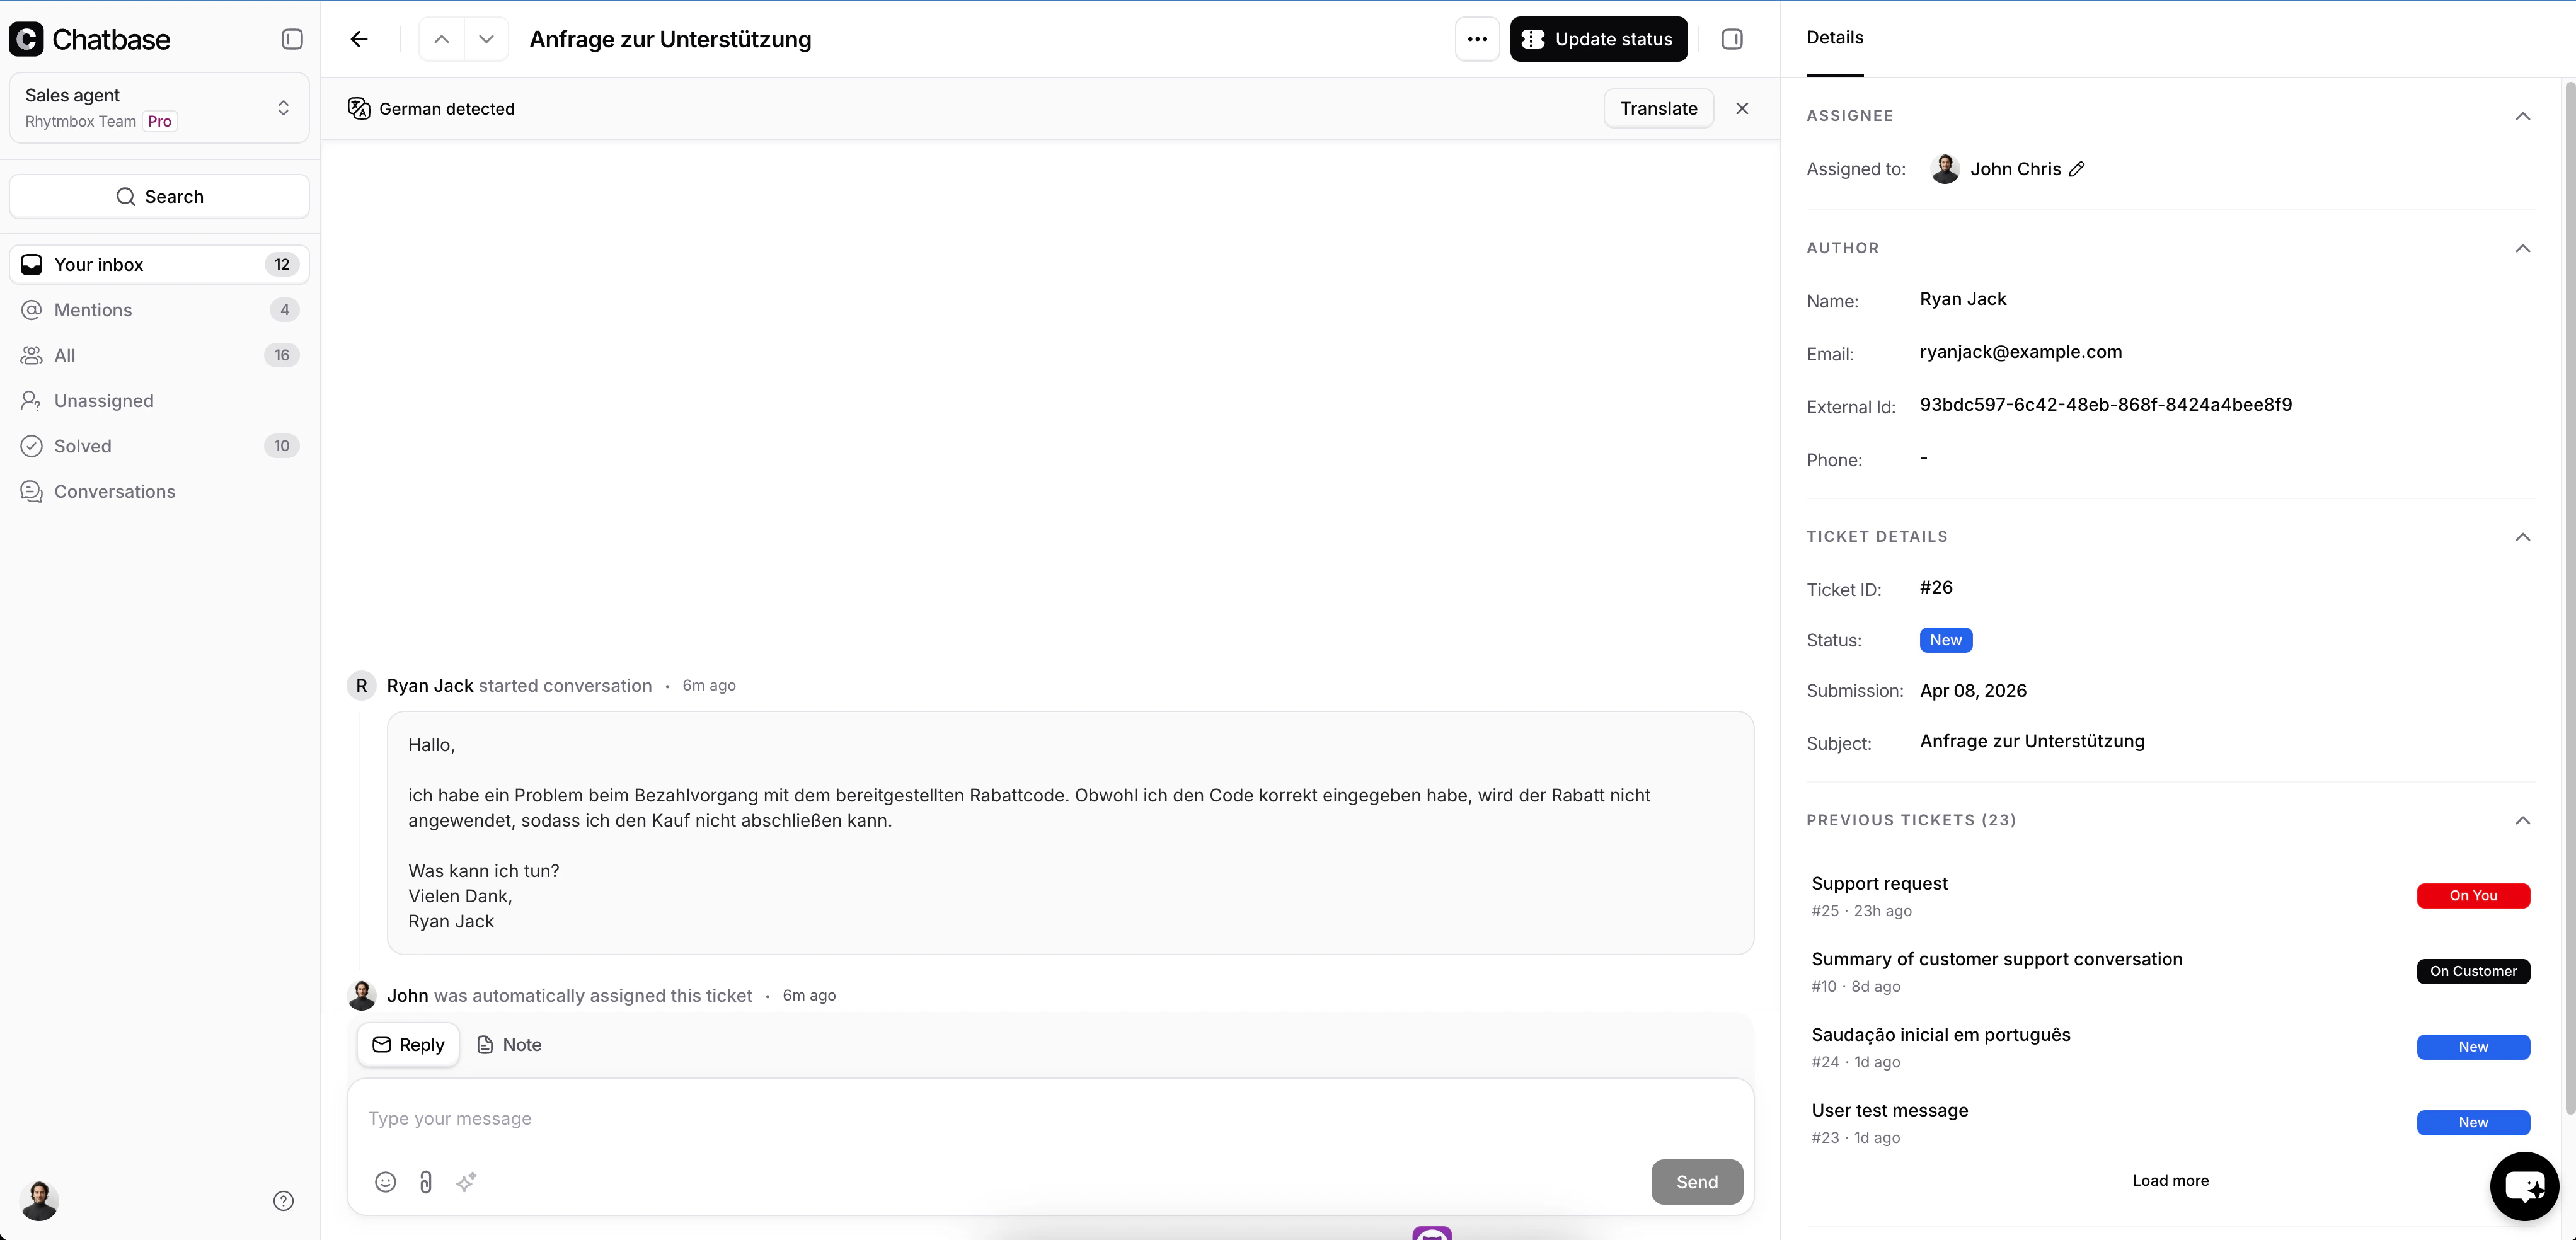Collapse the Assignee section
The height and width of the screenshot is (1240, 2576).
[x=2522, y=116]
